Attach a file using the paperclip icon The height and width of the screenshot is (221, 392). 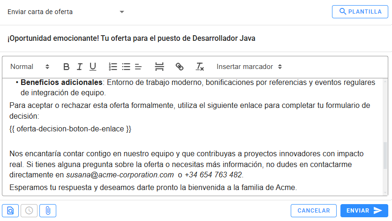point(48,211)
